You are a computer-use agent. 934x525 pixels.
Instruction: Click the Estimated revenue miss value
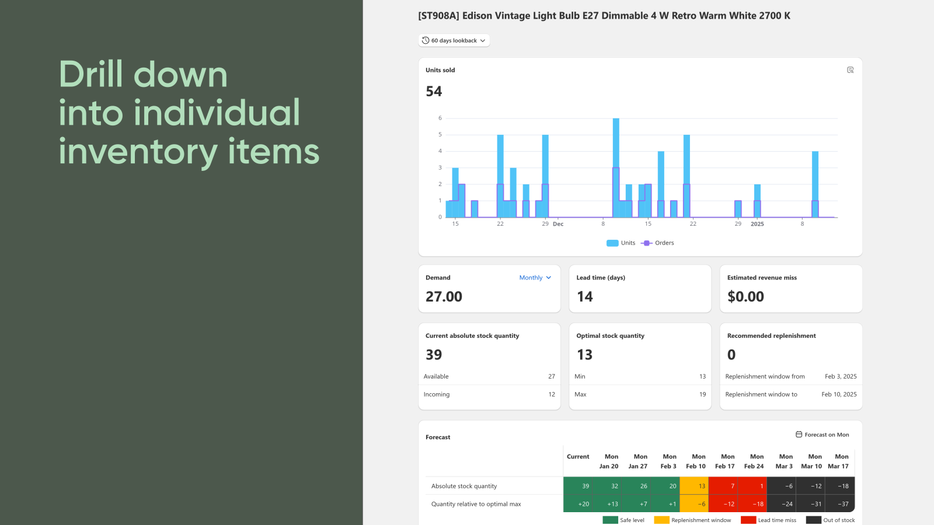click(x=746, y=296)
